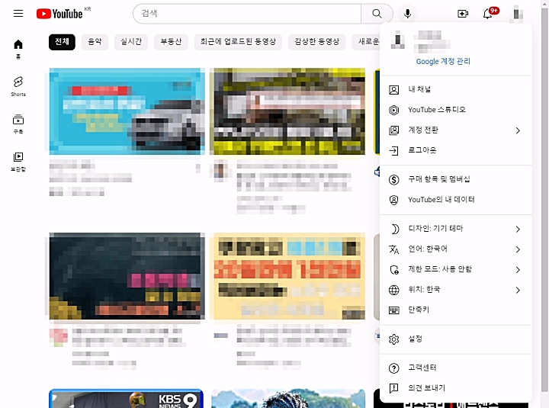
Task: Click the globe icon for 위치
Action: (394, 290)
